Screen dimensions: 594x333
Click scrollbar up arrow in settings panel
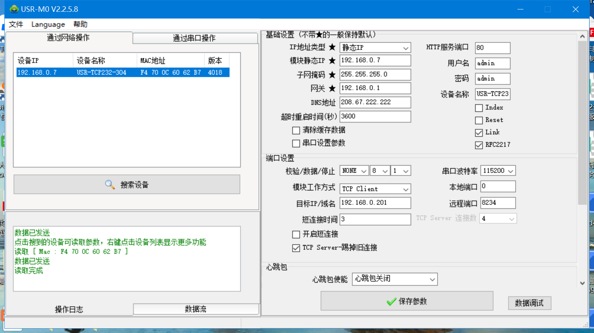point(582,36)
